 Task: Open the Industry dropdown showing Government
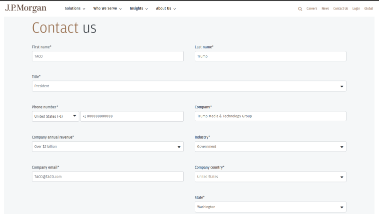coord(271,146)
